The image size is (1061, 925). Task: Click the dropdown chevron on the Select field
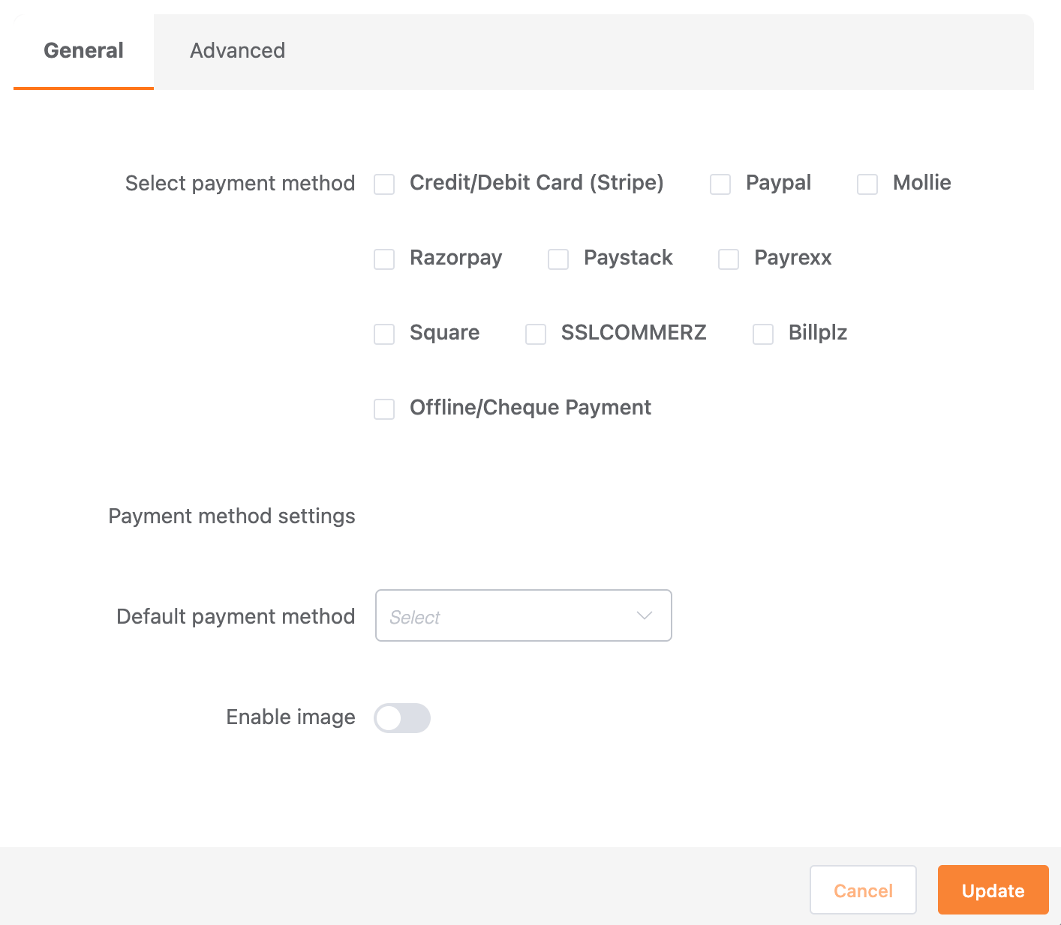[643, 615]
